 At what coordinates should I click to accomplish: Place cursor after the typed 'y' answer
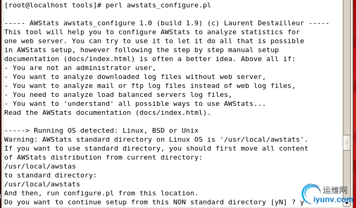point(304,202)
